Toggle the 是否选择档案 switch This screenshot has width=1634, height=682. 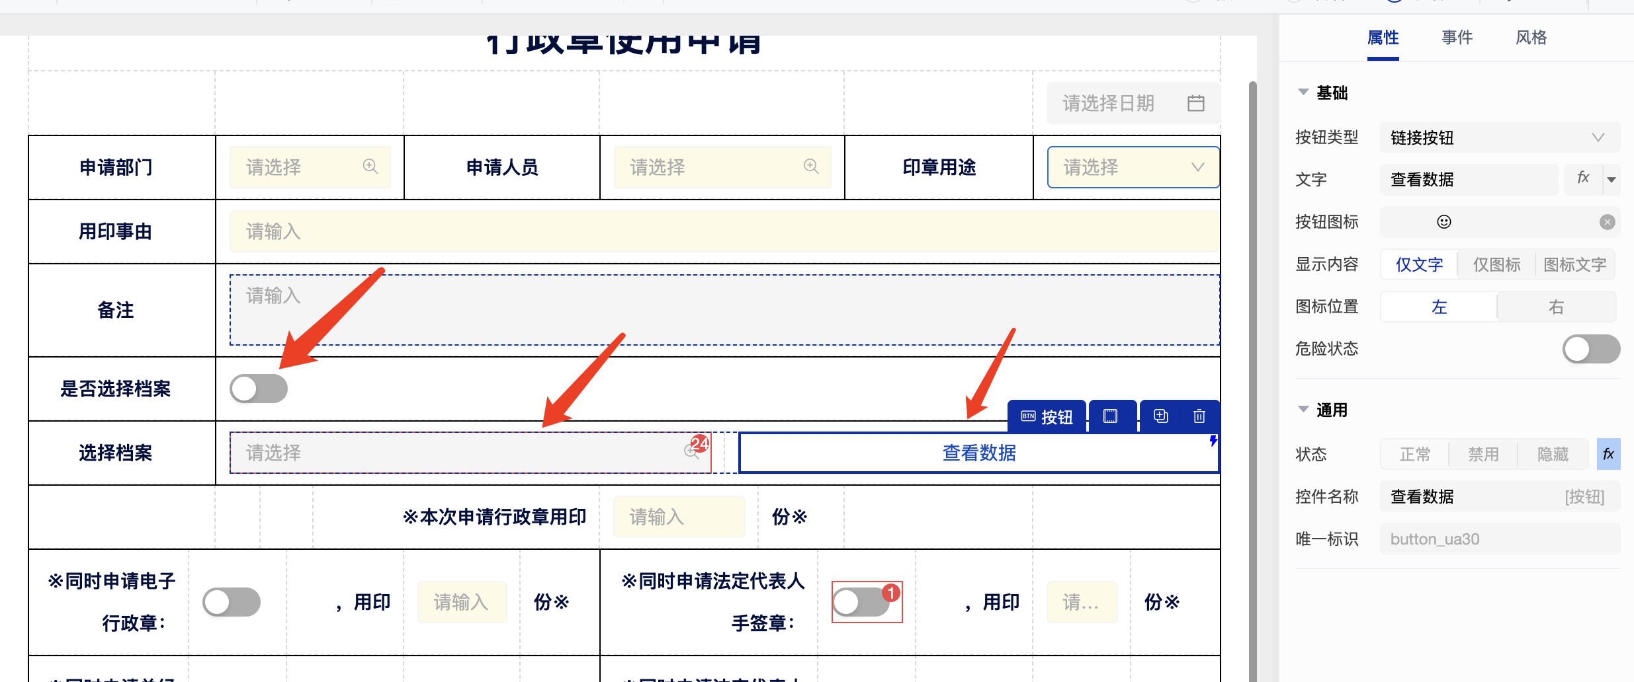click(x=259, y=389)
